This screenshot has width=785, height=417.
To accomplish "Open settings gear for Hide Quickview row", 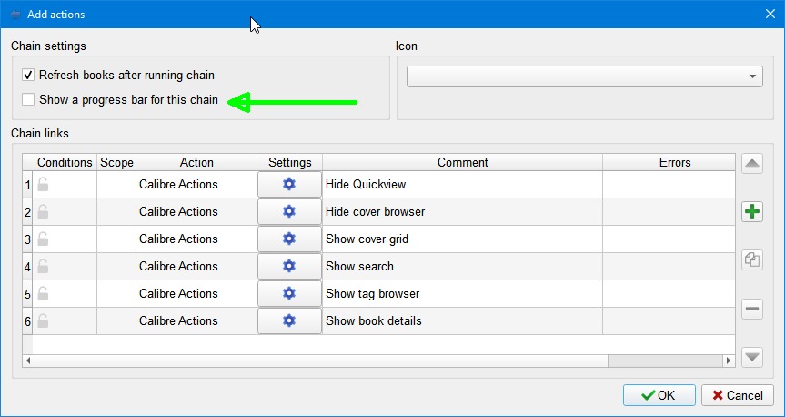I will click(289, 184).
